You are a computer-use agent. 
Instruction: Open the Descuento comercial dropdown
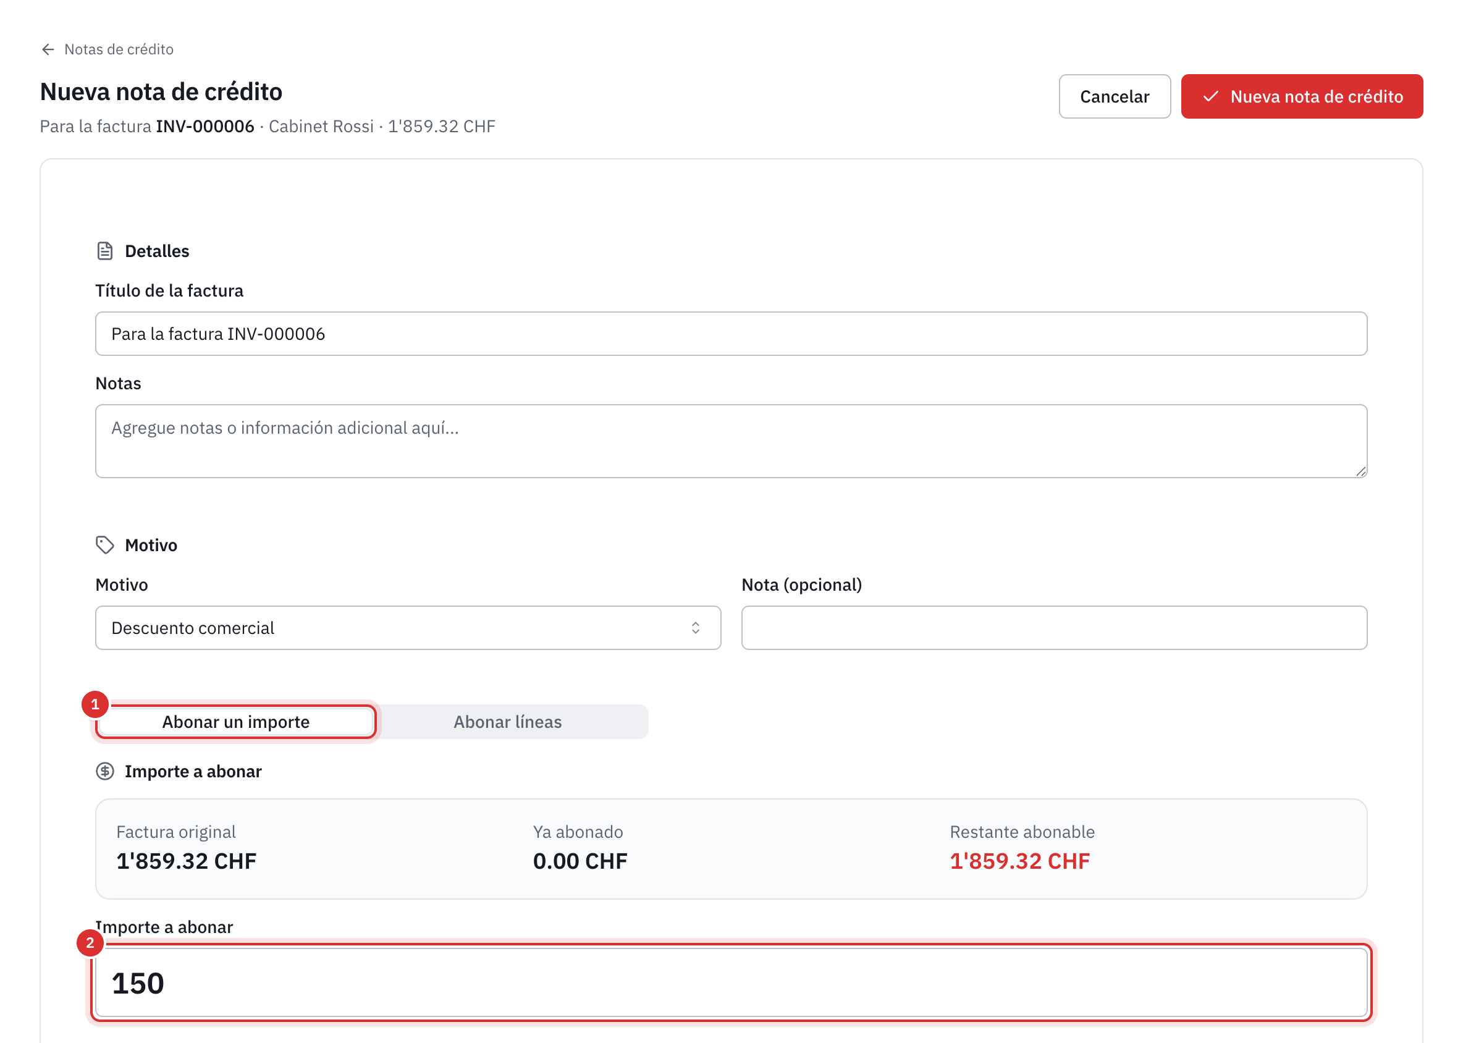pyautogui.click(x=408, y=628)
